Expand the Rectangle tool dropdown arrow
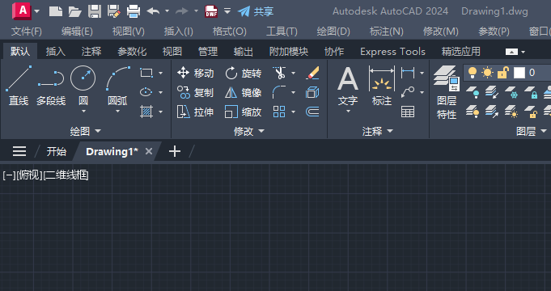The height and width of the screenshot is (291, 551). pyautogui.click(x=160, y=73)
